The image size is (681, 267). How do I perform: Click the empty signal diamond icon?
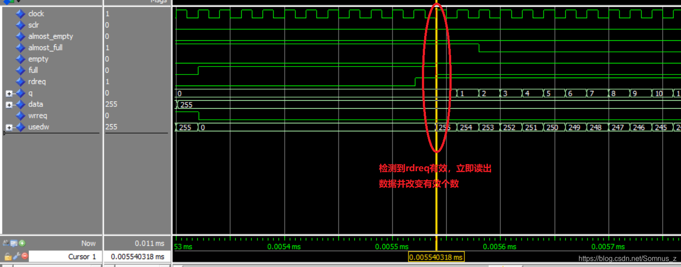tap(20, 59)
